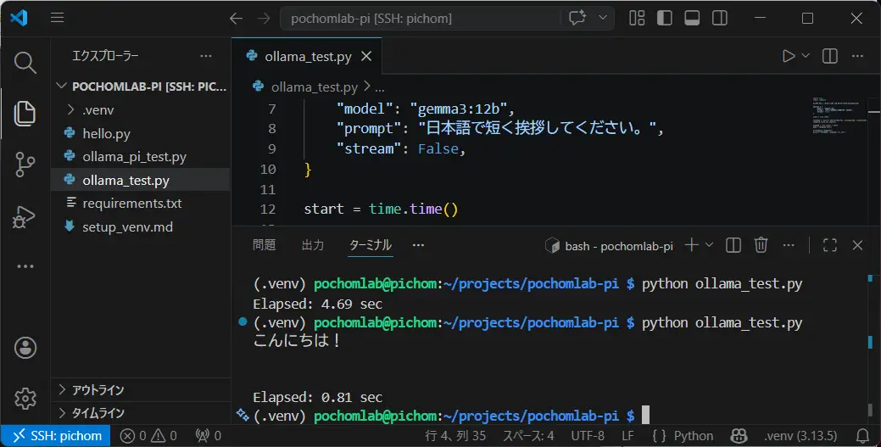Open the Search view in activity bar
The height and width of the screenshot is (447, 881).
(x=25, y=62)
